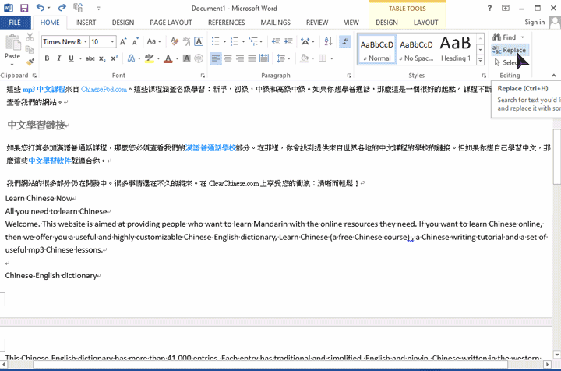
Task: Toggle bold formatting
Action: (x=47, y=58)
